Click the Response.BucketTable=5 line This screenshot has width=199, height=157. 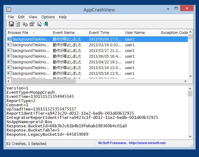pos(33,130)
